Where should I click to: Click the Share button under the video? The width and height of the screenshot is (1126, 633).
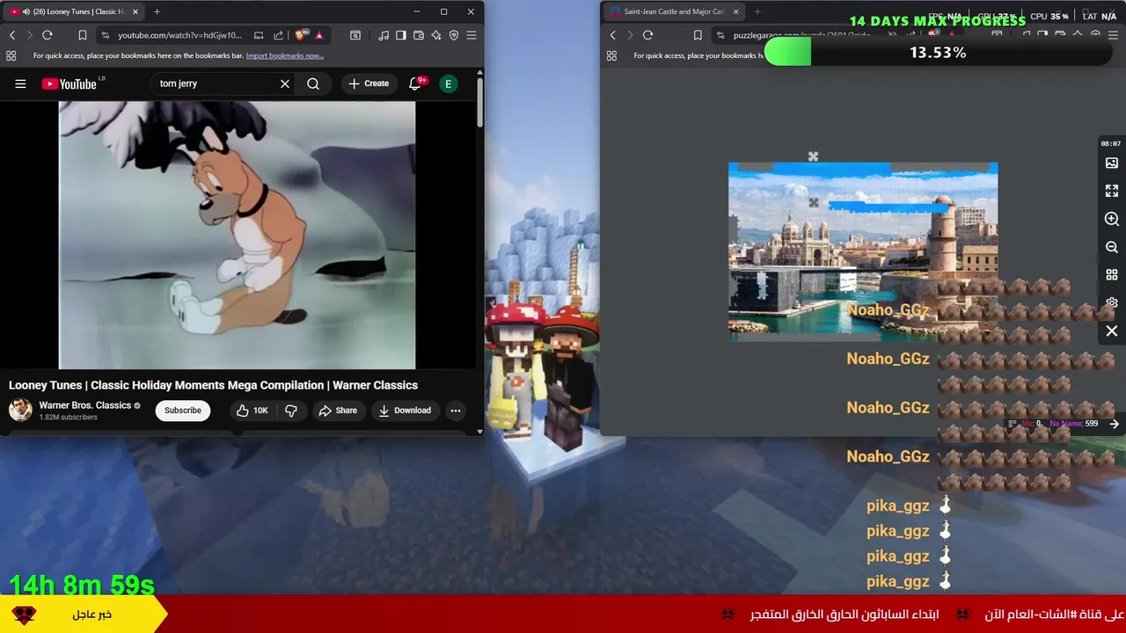tap(338, 411)
